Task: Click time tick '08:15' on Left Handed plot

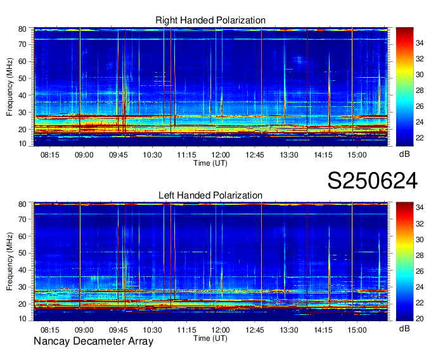Action: (x=49, y=330)
